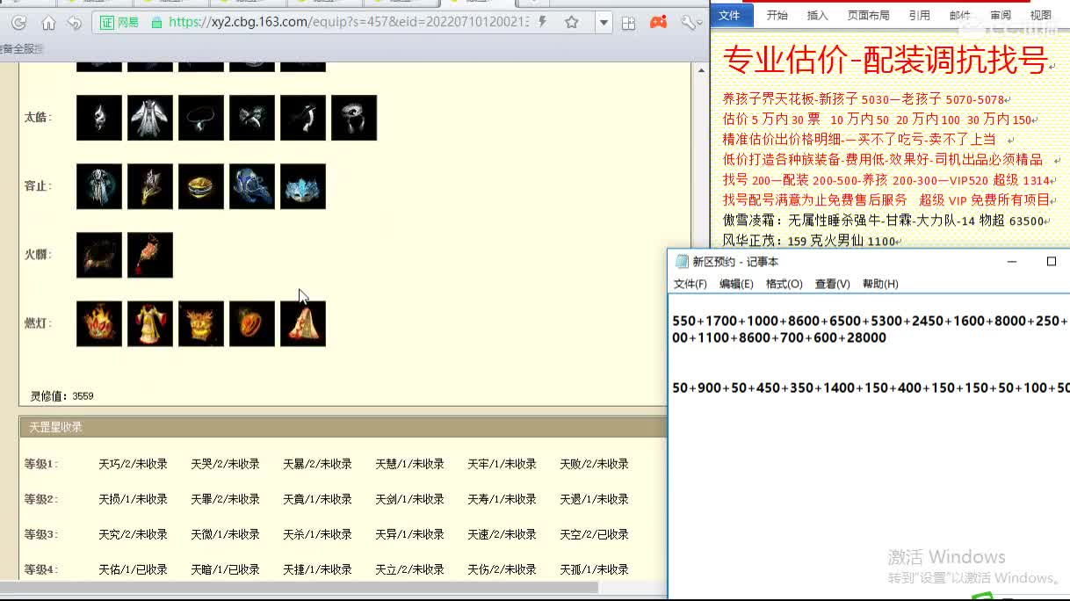Click 天巧/2/未收录 in 等级1 row
The height and width of the screenshot is (601, 1070).
(x=133, y=464)
